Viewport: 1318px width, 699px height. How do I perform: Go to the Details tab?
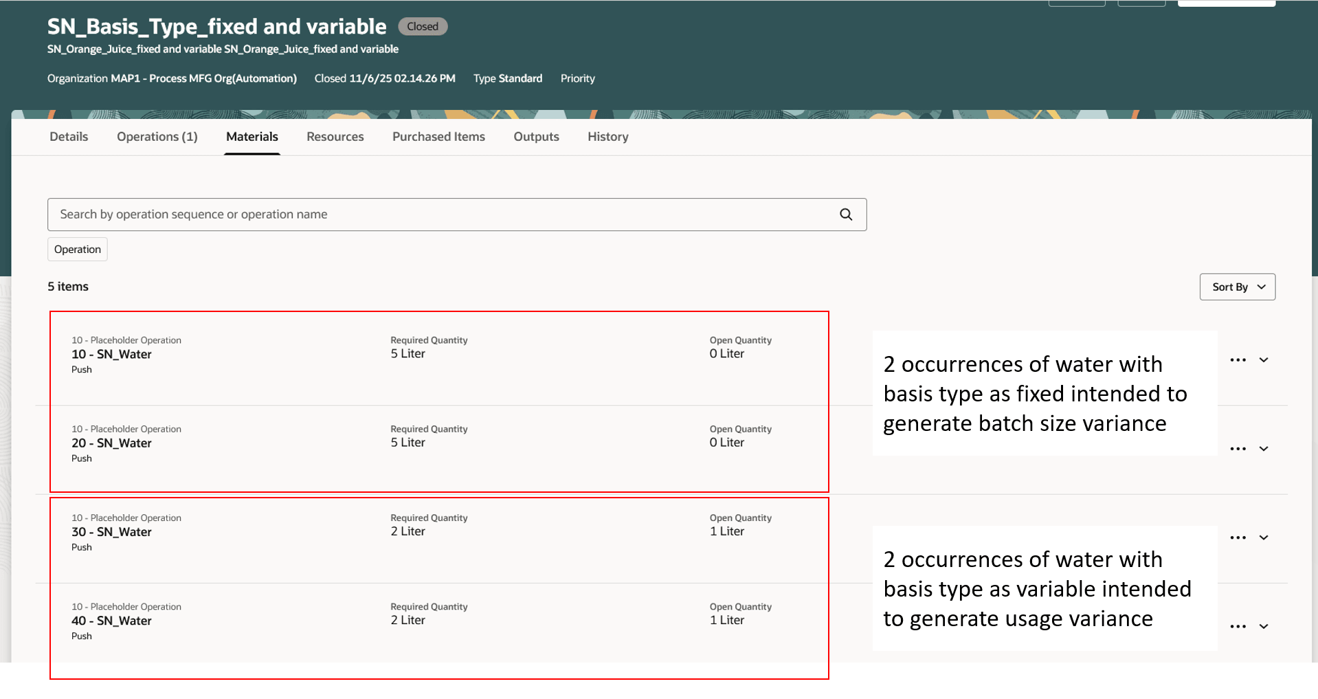click(68, 136)
